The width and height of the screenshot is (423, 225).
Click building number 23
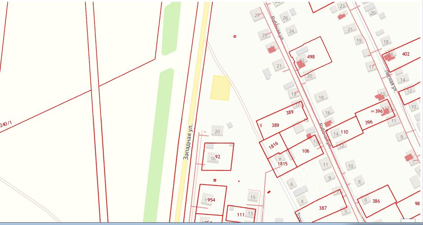click(342, 6)
